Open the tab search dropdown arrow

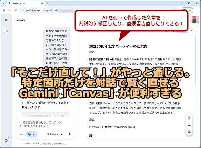(x=3, y=3)
